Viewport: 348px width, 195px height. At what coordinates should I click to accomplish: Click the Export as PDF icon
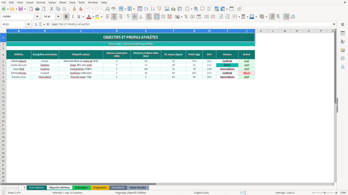click(x=31, y=9)
